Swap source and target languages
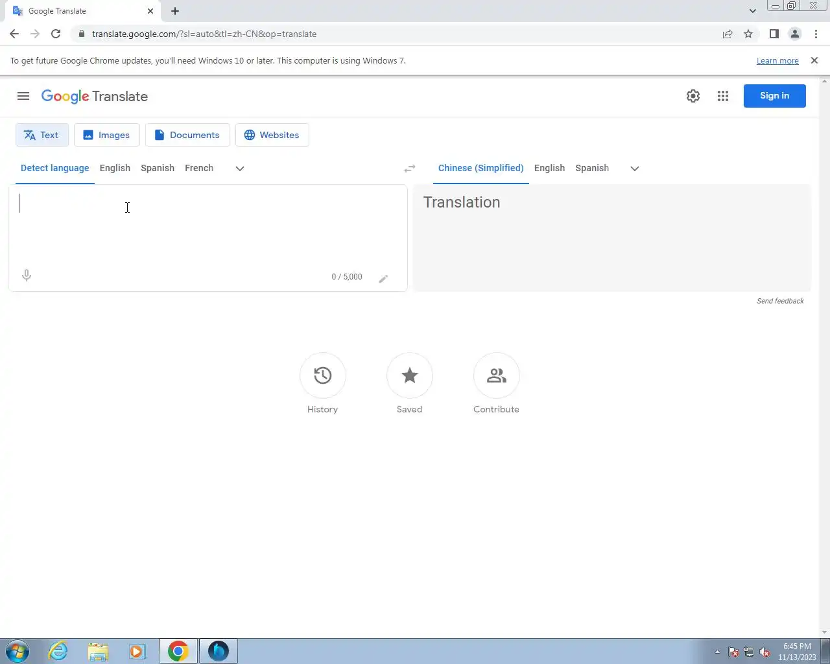 pos(410,168)
